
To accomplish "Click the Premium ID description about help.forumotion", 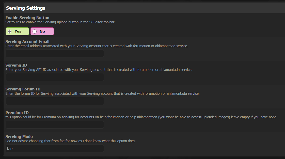I will point(141,117).
